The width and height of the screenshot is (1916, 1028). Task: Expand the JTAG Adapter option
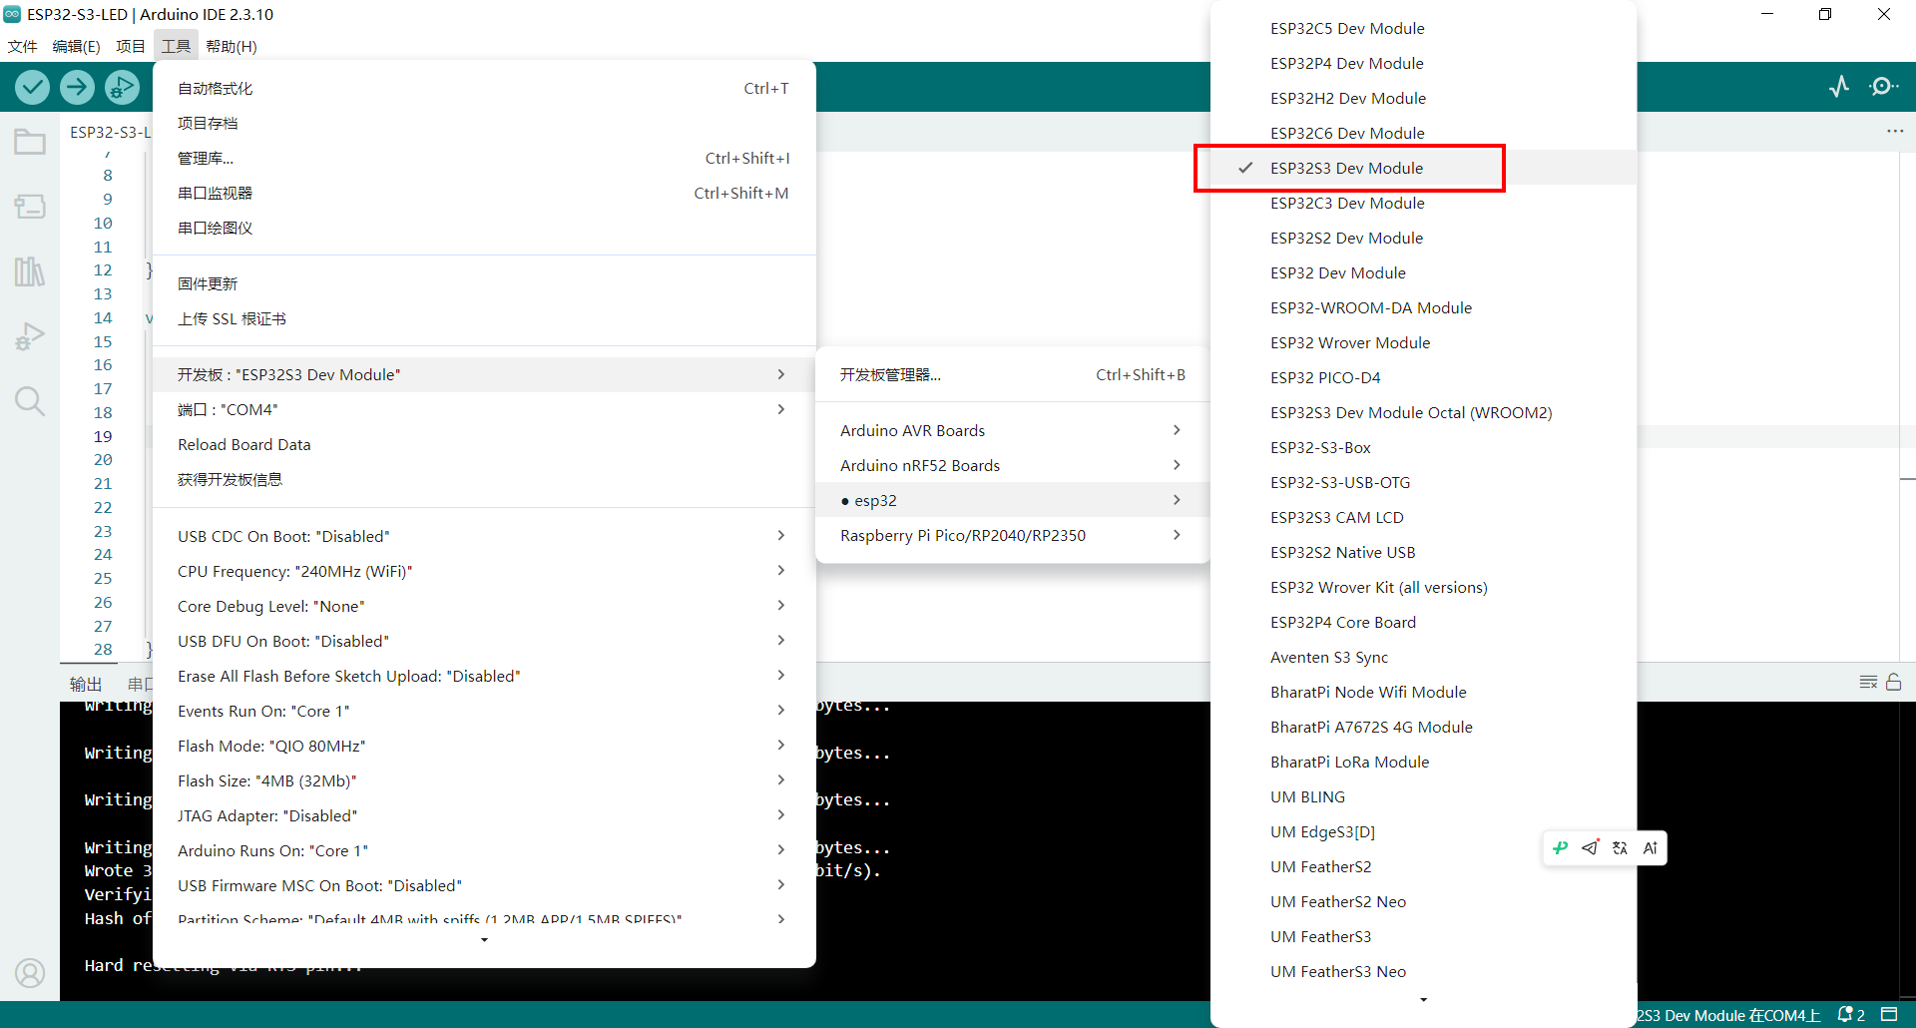click(484, 815)
